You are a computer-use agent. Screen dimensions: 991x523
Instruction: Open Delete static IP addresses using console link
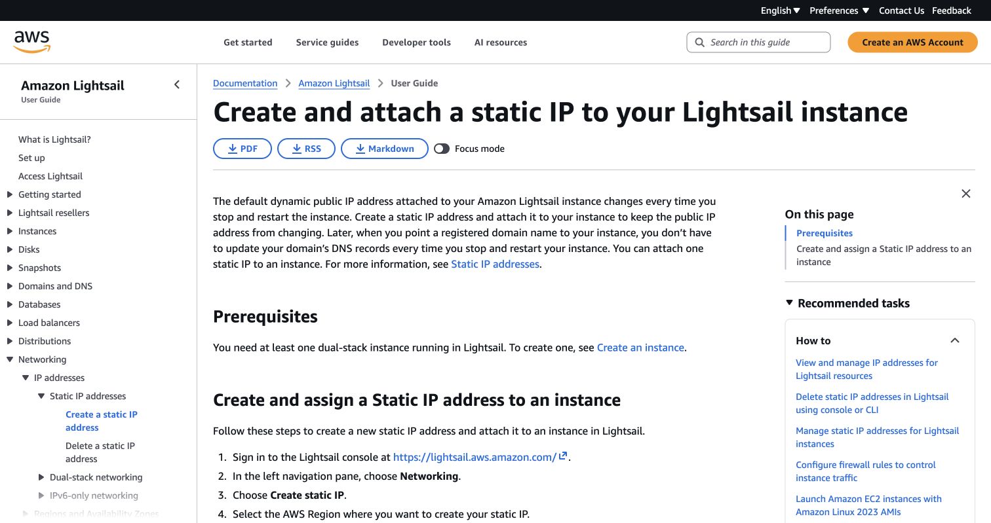(x=872, y=403)
